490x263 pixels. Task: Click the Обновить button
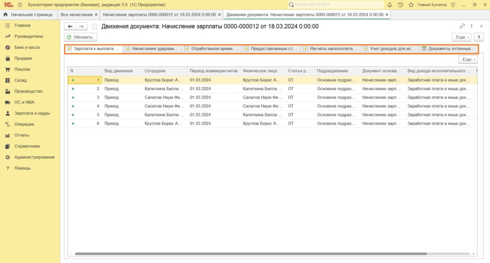tap(80, 37)
